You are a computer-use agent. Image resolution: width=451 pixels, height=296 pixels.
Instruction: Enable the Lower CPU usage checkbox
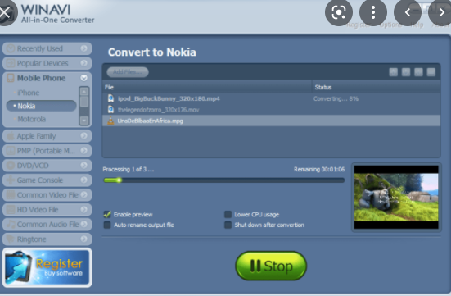228,214
